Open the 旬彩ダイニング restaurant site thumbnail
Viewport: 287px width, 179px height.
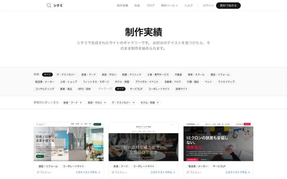coord(143,141)
